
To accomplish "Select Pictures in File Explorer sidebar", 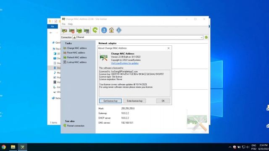I will click(x=57, y=78).
